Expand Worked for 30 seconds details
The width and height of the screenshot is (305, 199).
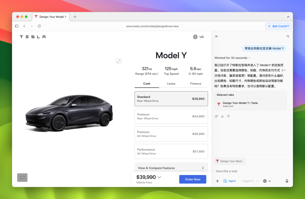point(232,58)
